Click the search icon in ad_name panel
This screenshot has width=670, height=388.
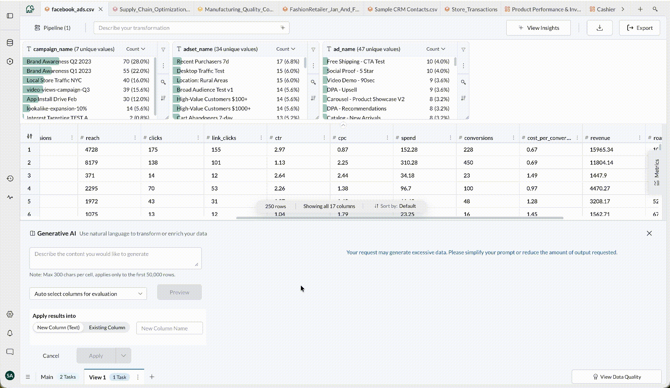tap(463, 82)
